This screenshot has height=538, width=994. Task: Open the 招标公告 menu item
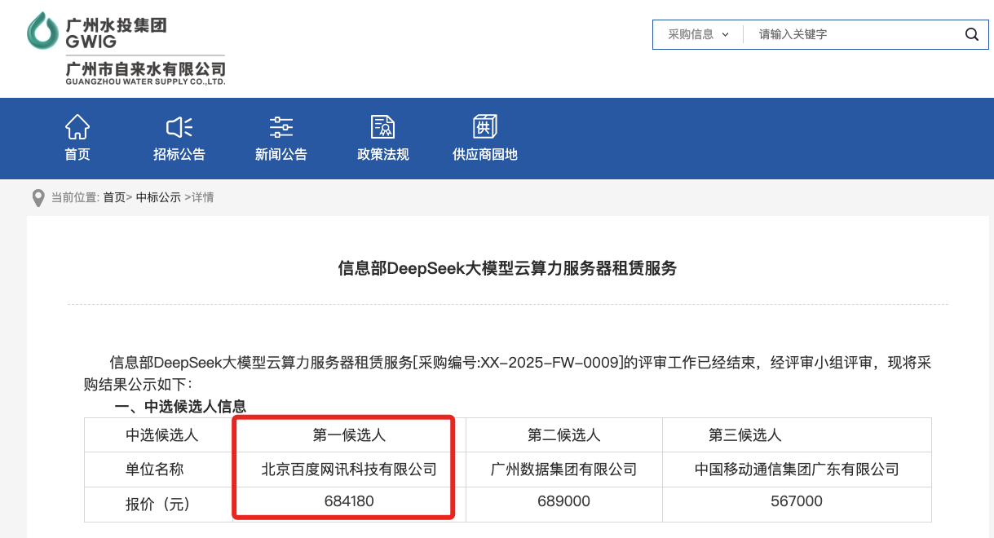(x=179, y=154)
